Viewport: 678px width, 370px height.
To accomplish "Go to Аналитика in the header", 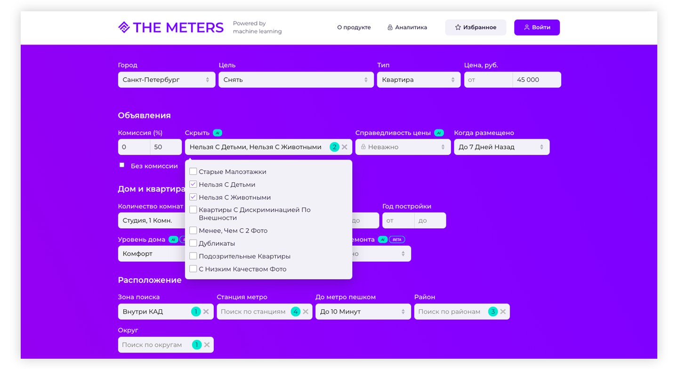I will click(407, 27).
